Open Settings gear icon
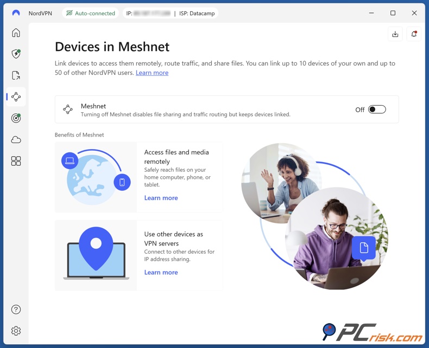 (16, 331)
